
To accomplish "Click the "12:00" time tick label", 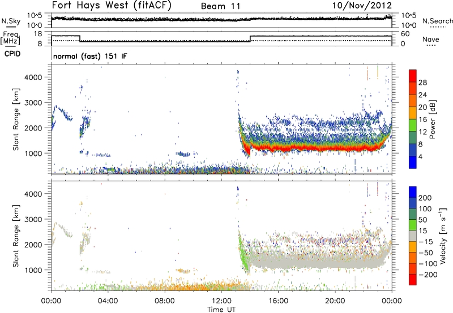I will coord(221,301).
